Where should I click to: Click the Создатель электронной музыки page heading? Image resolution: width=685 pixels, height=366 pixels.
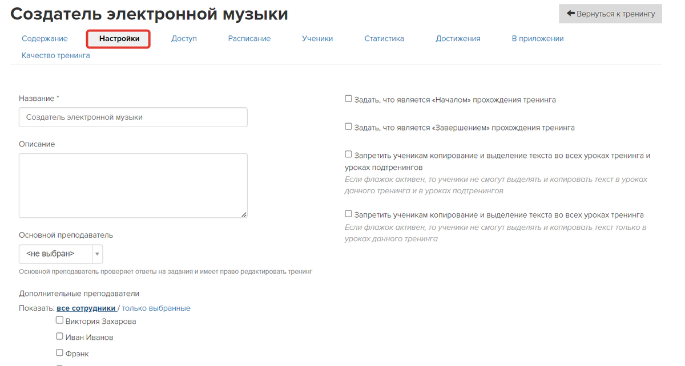tap(150, 14)
